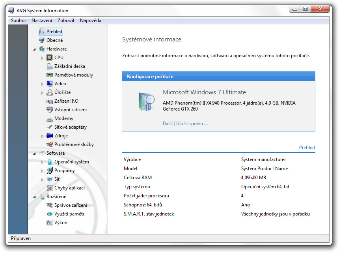Click the CPU chip icon
The height and width of the screenshot is (253, 339).
(50, 58)
